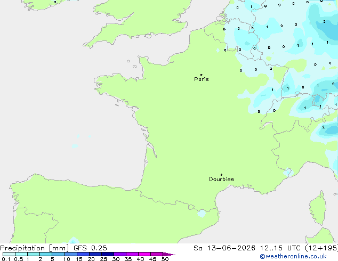Click the 'Precipitation [mm]' title text
Image resolution: width=338 pixels, height=261 pixels.
coord(35,248)
